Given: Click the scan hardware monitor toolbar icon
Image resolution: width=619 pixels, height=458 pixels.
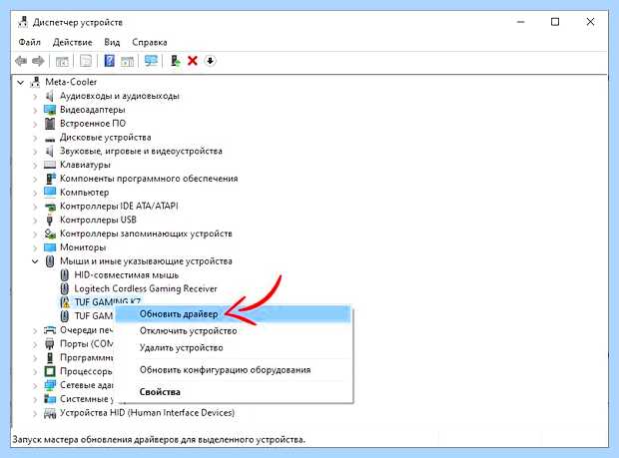Looking at the screenshot, I should pos(151,61).
